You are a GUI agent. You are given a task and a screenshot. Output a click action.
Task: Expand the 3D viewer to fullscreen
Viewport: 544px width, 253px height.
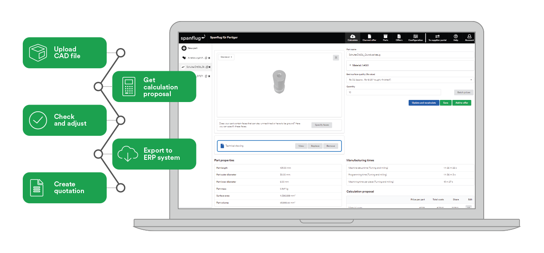336,58
